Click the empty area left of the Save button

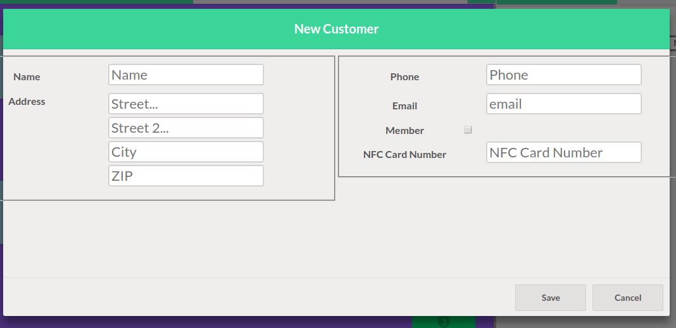click(253, 298)
